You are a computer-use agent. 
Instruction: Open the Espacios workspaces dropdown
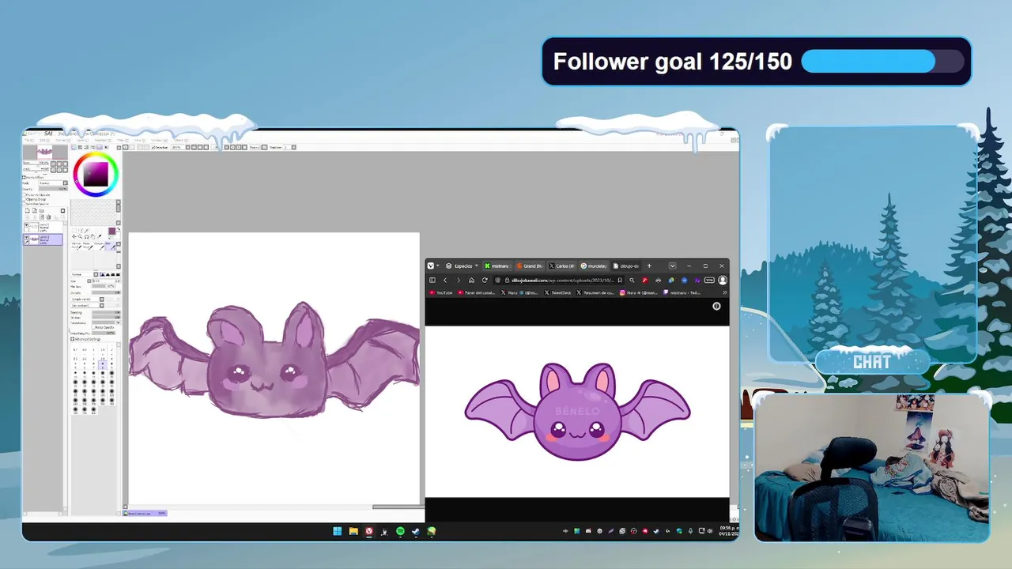tap(461, 266)
